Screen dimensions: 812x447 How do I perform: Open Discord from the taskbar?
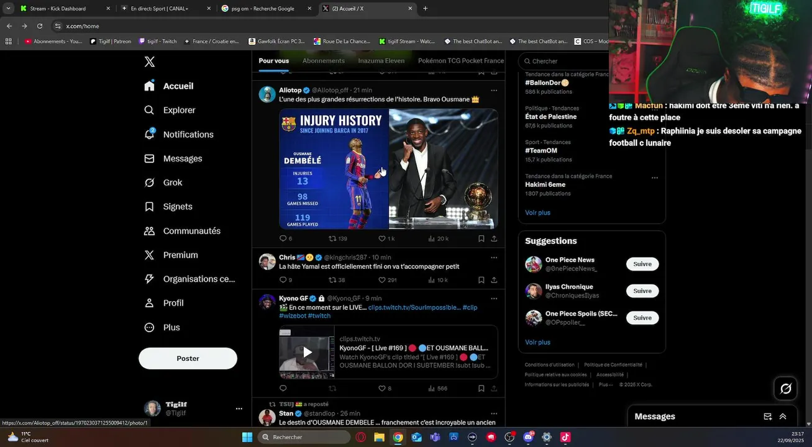(529, 437)
